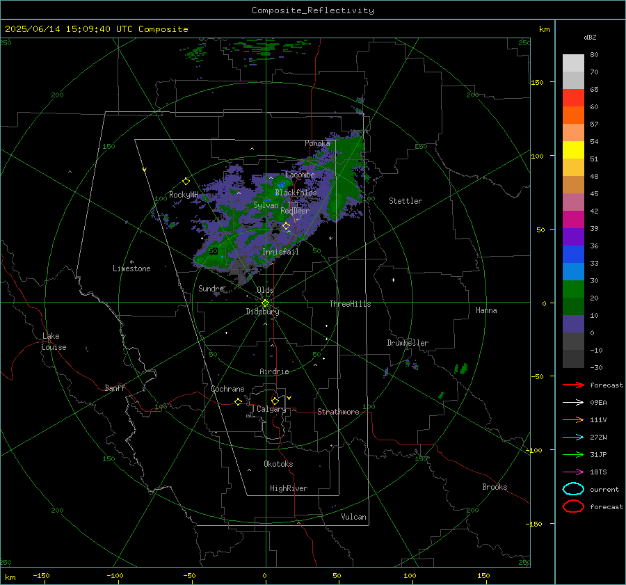Click the yellow diamond marker above Calgary
This screenshot has width=626, height=585.
click(275, 401)
